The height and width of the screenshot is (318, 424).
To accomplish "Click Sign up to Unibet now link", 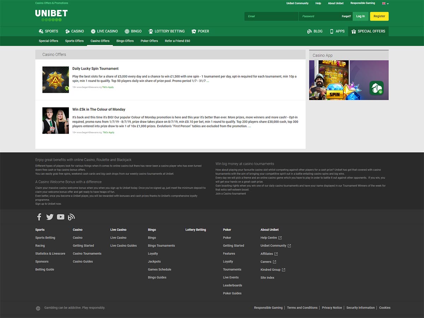I will 48,204.
